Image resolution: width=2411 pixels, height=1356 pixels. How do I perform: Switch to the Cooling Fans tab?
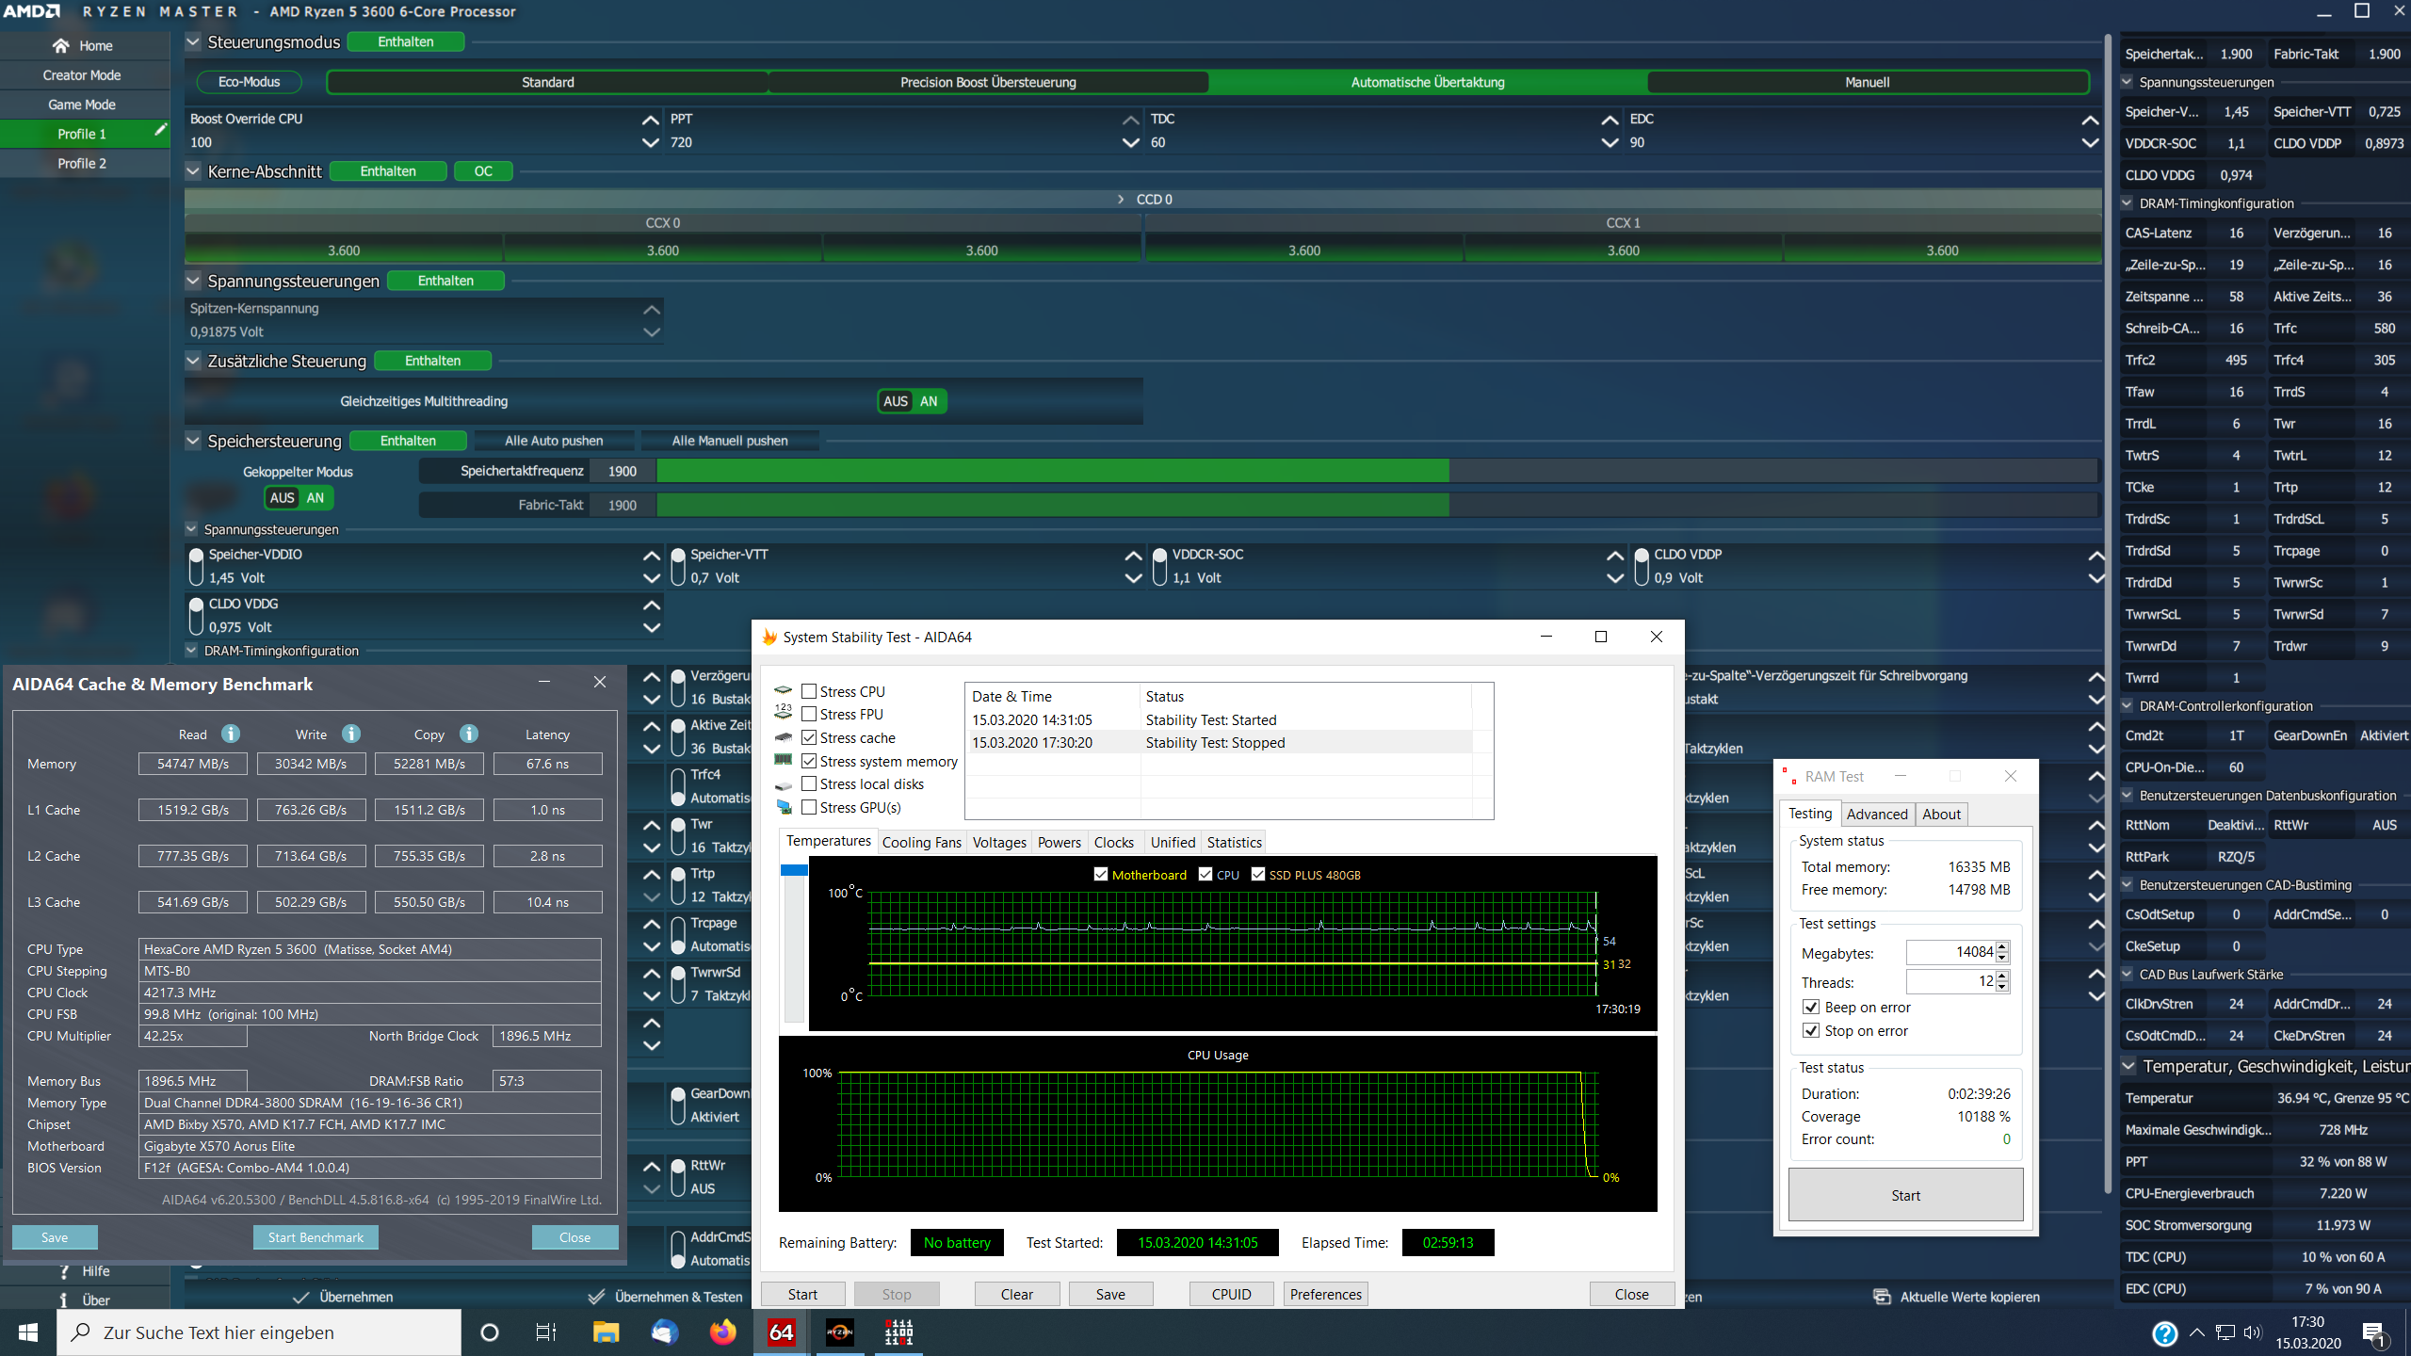tap(921, 842)
